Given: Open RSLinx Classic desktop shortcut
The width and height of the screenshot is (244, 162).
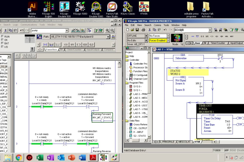Looking at the screenshot, I should click(128, 8).
